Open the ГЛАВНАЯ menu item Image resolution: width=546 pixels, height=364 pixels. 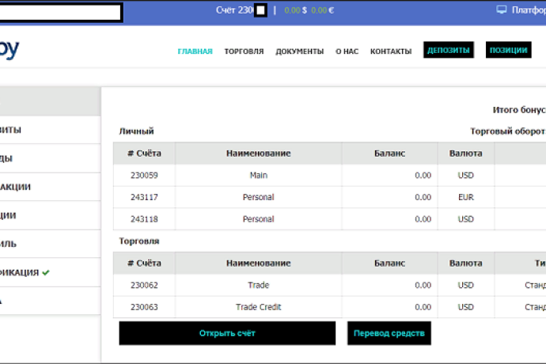[195, 51]
